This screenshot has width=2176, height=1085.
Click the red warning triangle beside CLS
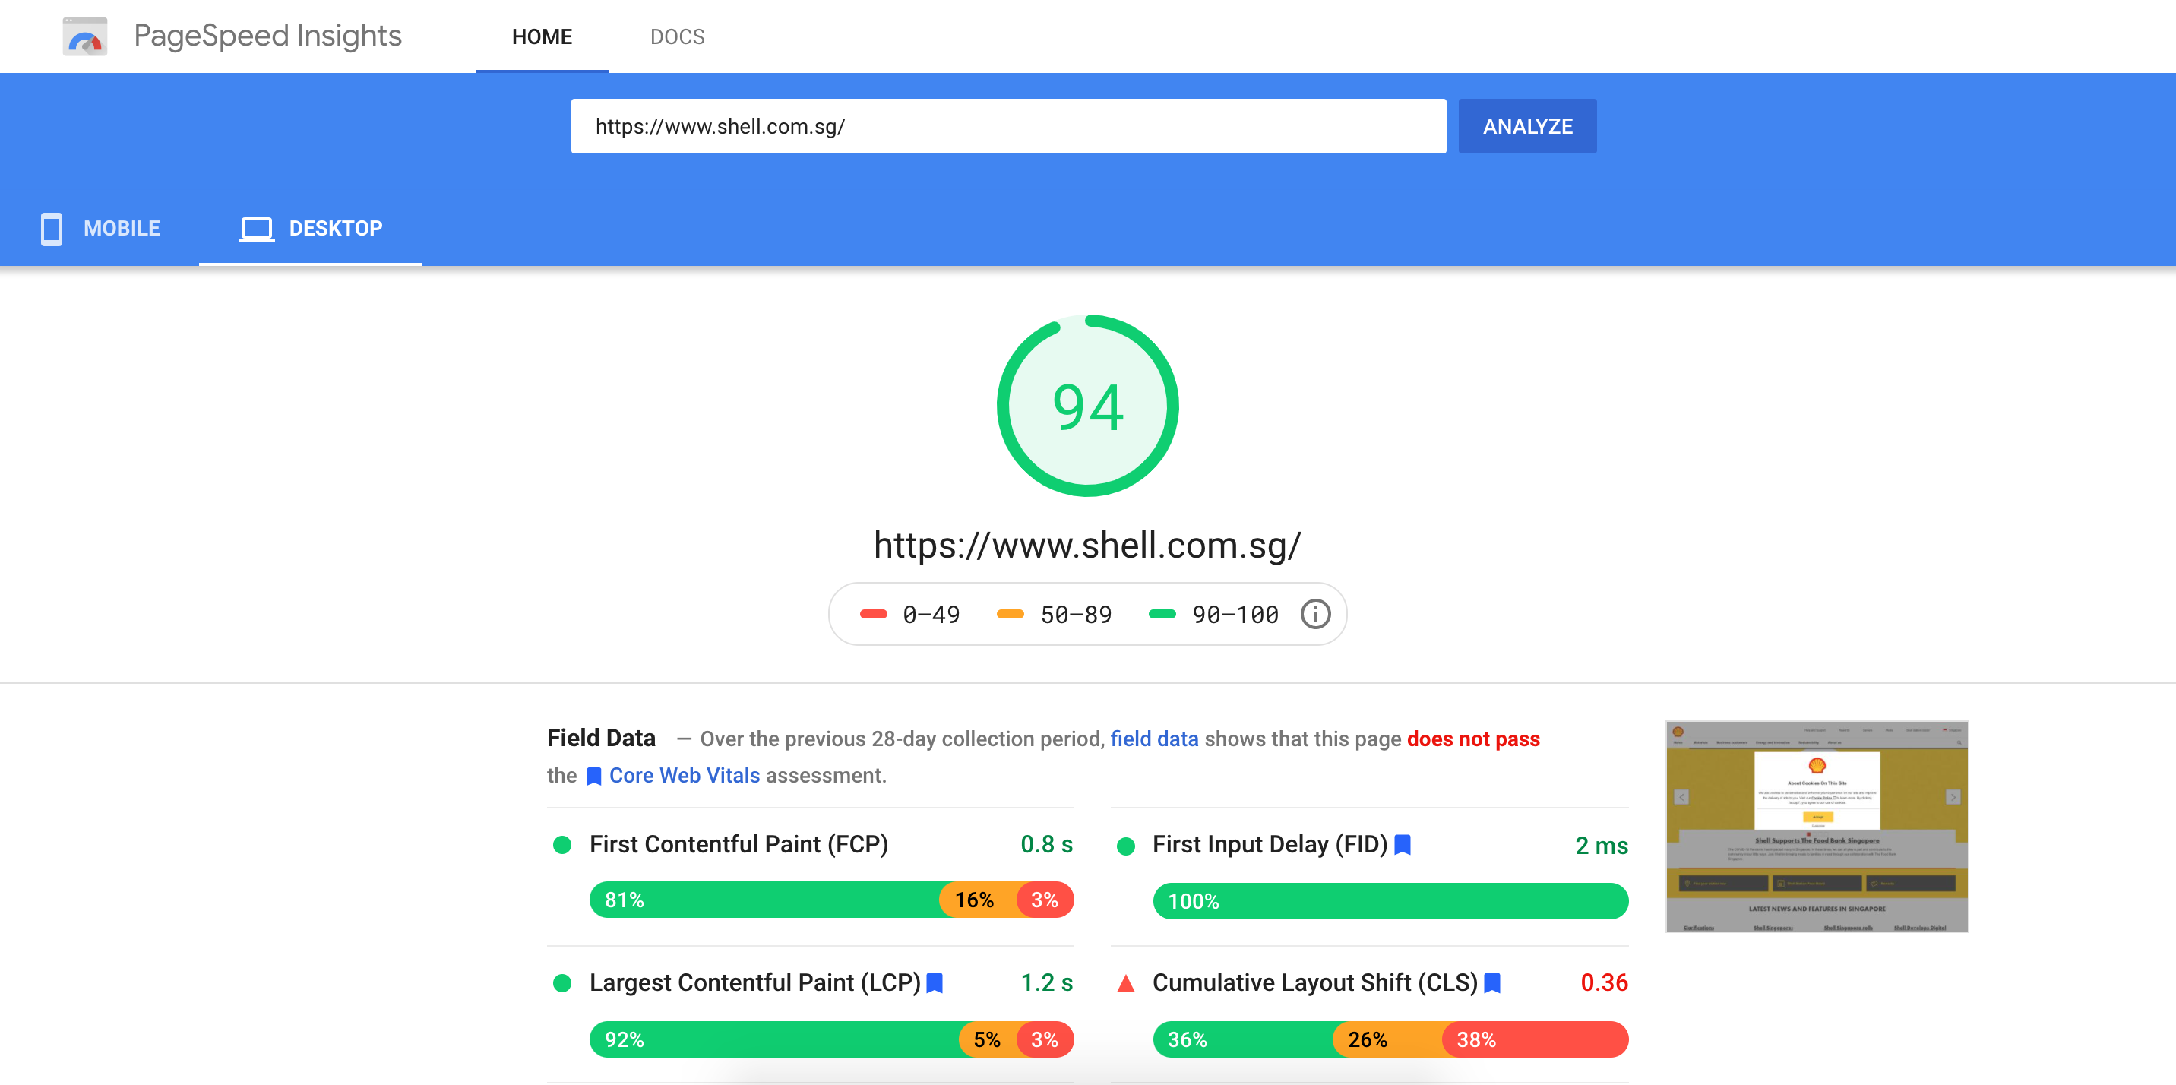(1125, 984)
